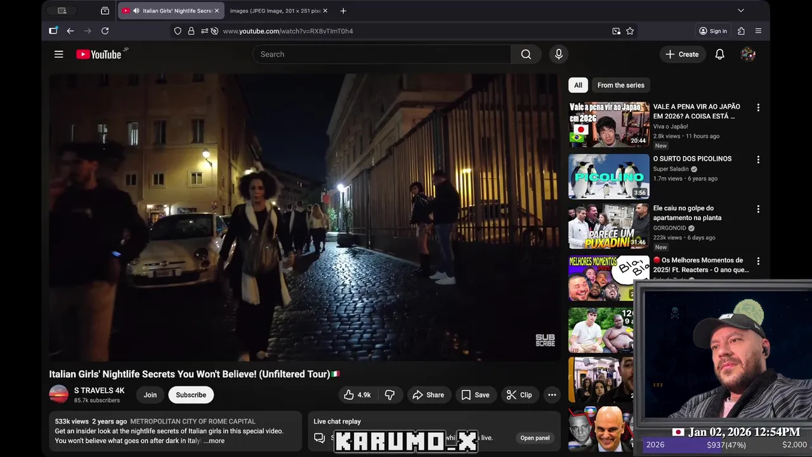This screenshot has height=457, width=812.
Task: Open the YouTube guide hamburger menu
Action: pos(58,55)
